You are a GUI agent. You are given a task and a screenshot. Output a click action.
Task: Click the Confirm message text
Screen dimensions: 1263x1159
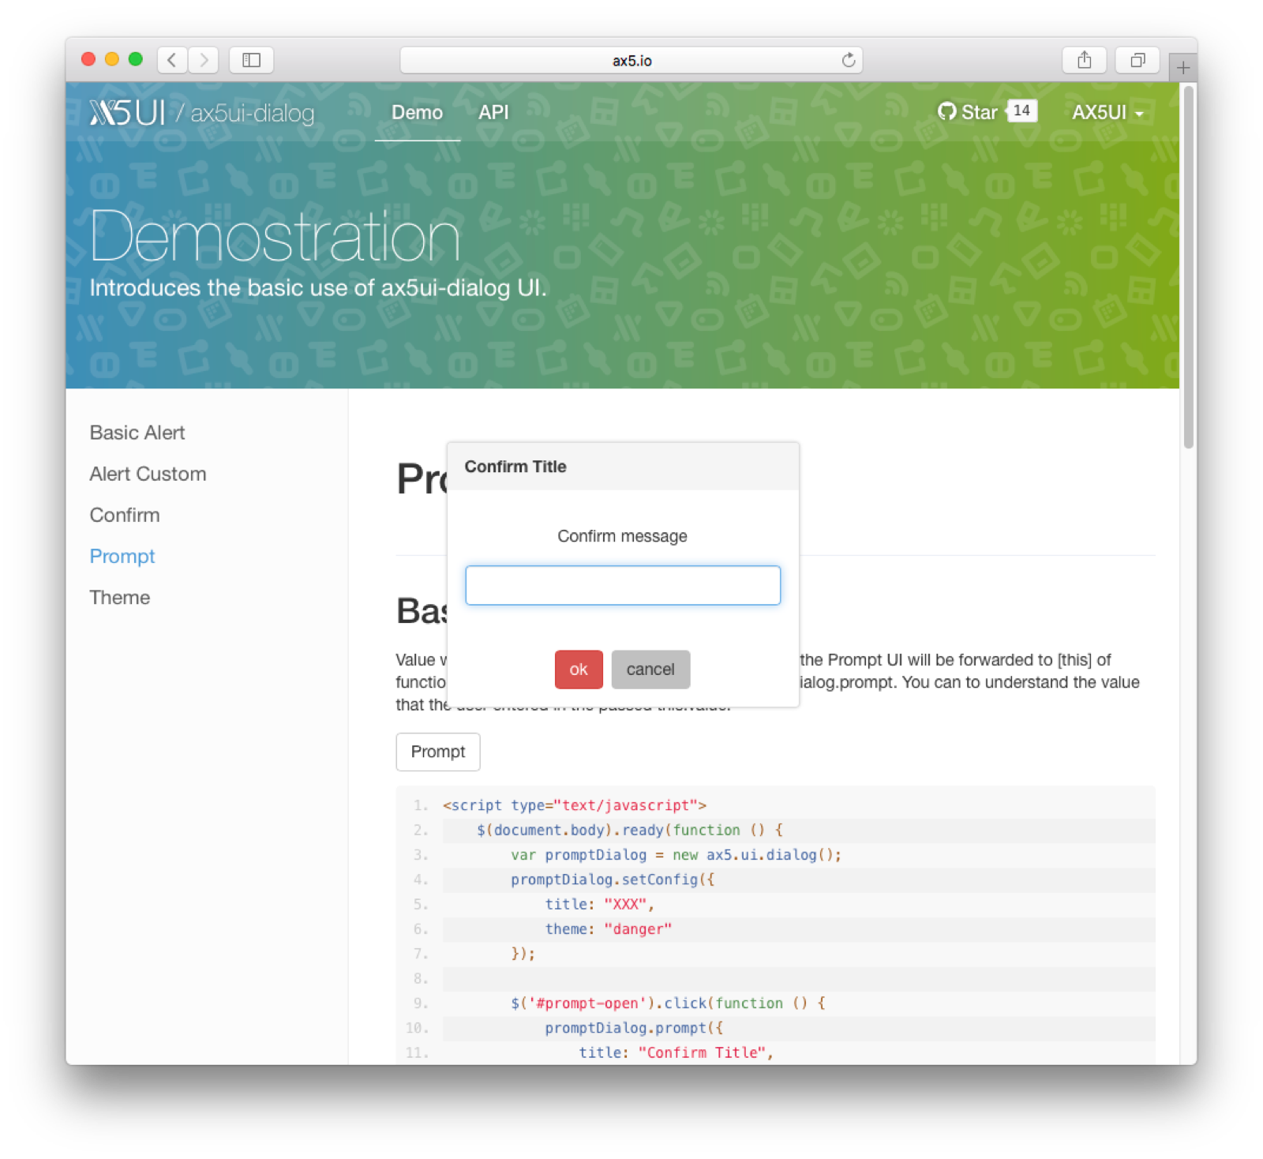622,536
